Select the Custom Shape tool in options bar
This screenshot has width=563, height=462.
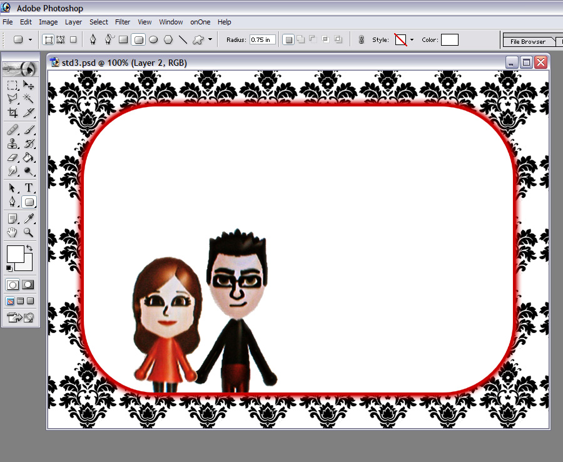(198, 39)
